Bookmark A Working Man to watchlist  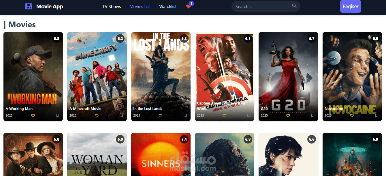point(57,115)
